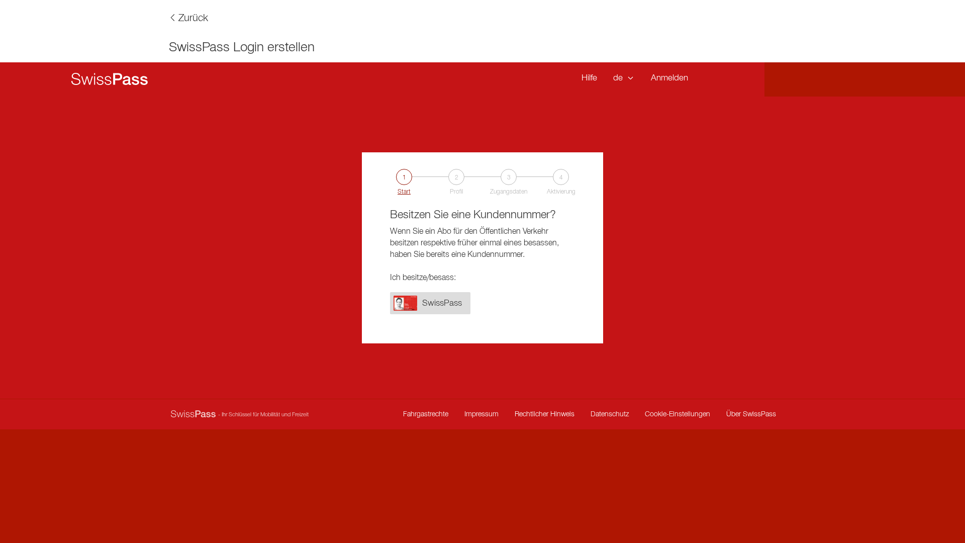Select step 4 Aktivierung in the progress indicator
Screen dimensions: 965x543
coord(561,182)
